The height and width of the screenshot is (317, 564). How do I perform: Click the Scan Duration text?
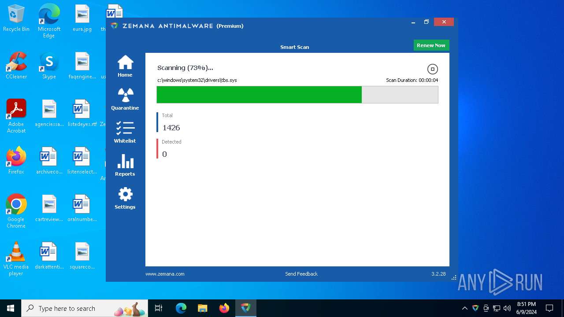[x=412, y=80]
